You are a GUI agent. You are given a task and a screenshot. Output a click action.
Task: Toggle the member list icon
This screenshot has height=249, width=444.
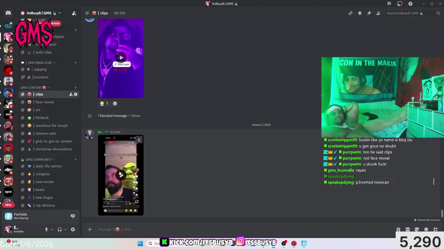point(378,13)
